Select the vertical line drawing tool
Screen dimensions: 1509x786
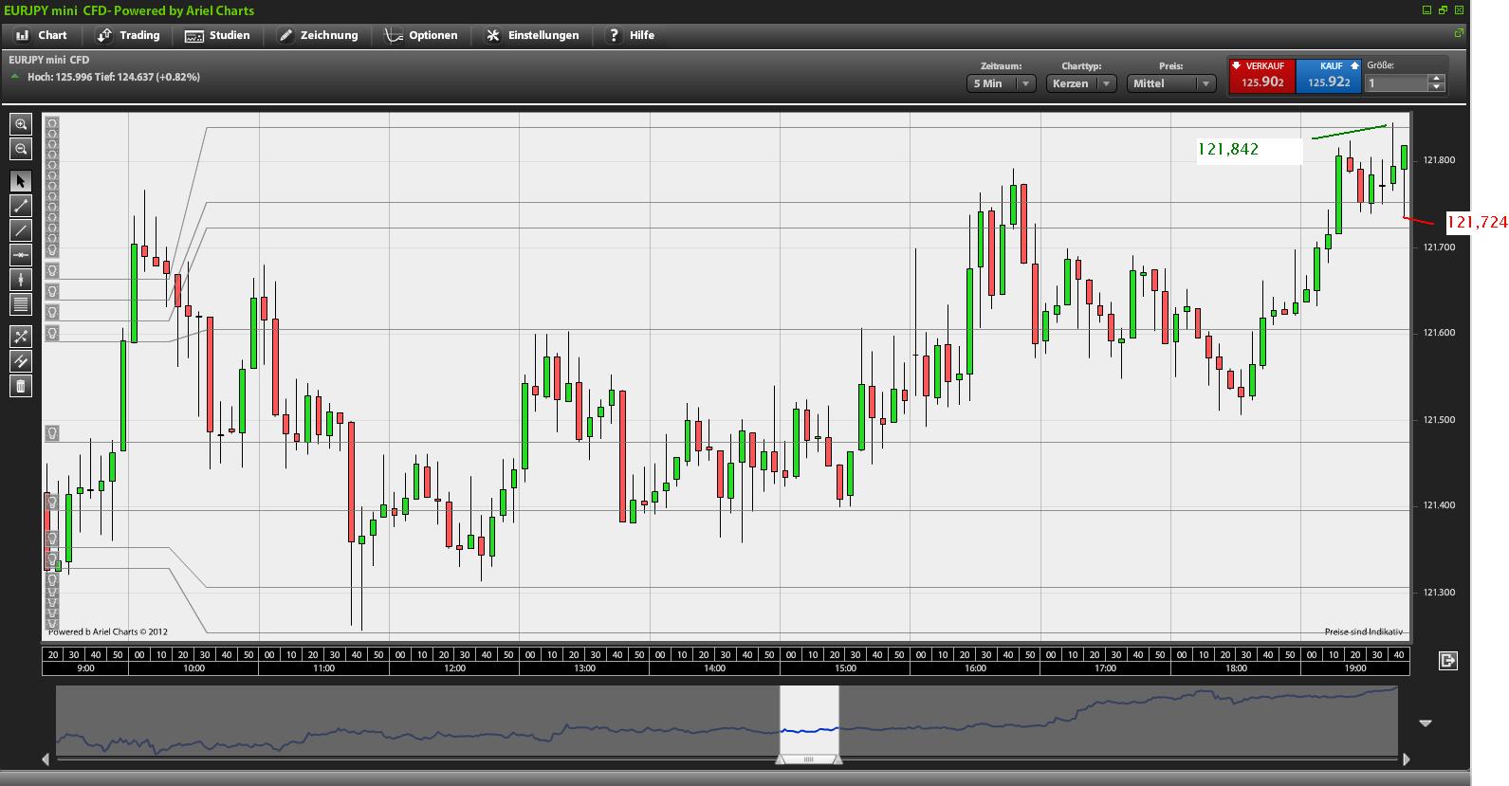click(21, 280)
